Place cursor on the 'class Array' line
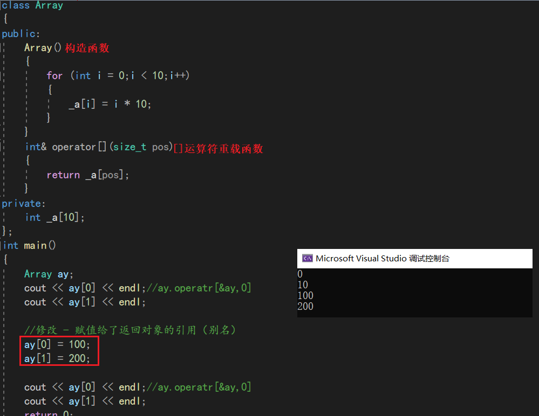Viewport: 539px width, 416px height. (x=32, y=5)
